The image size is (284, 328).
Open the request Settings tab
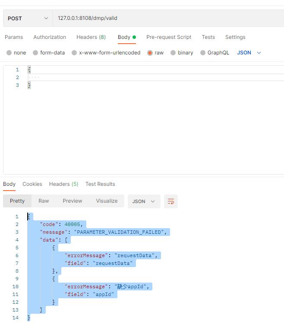tap(235, 37)
